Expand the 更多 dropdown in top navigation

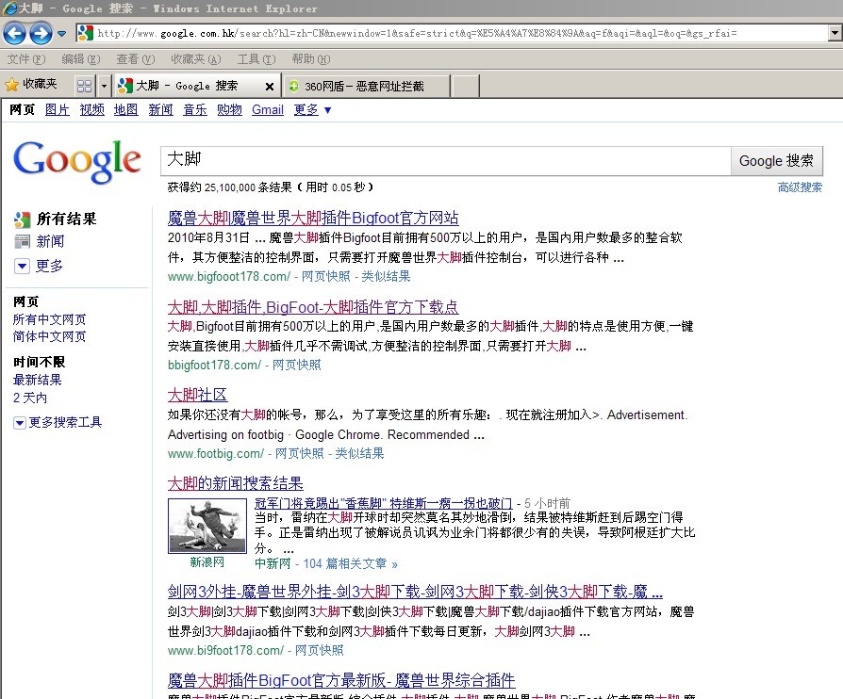click(312, 110)
